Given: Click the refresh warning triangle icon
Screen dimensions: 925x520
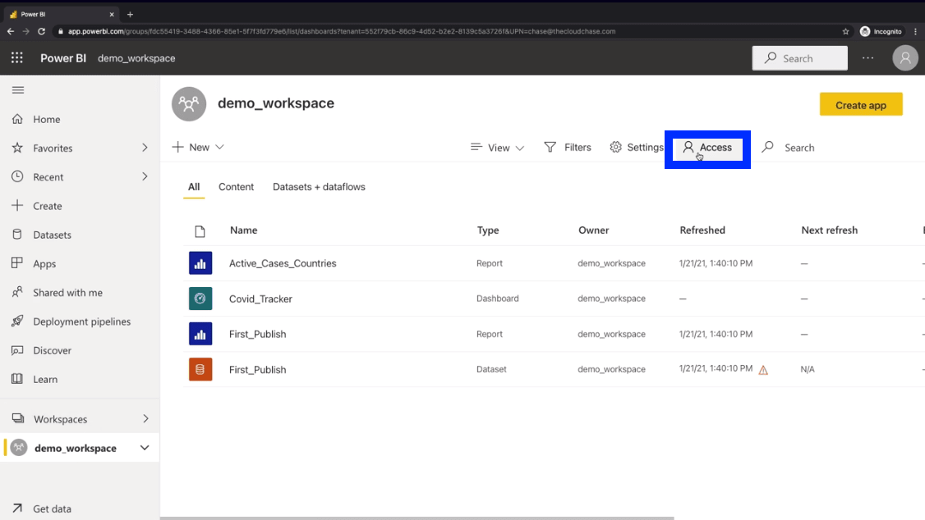Looking at the screenshot, I should click(x=763, y=370).
